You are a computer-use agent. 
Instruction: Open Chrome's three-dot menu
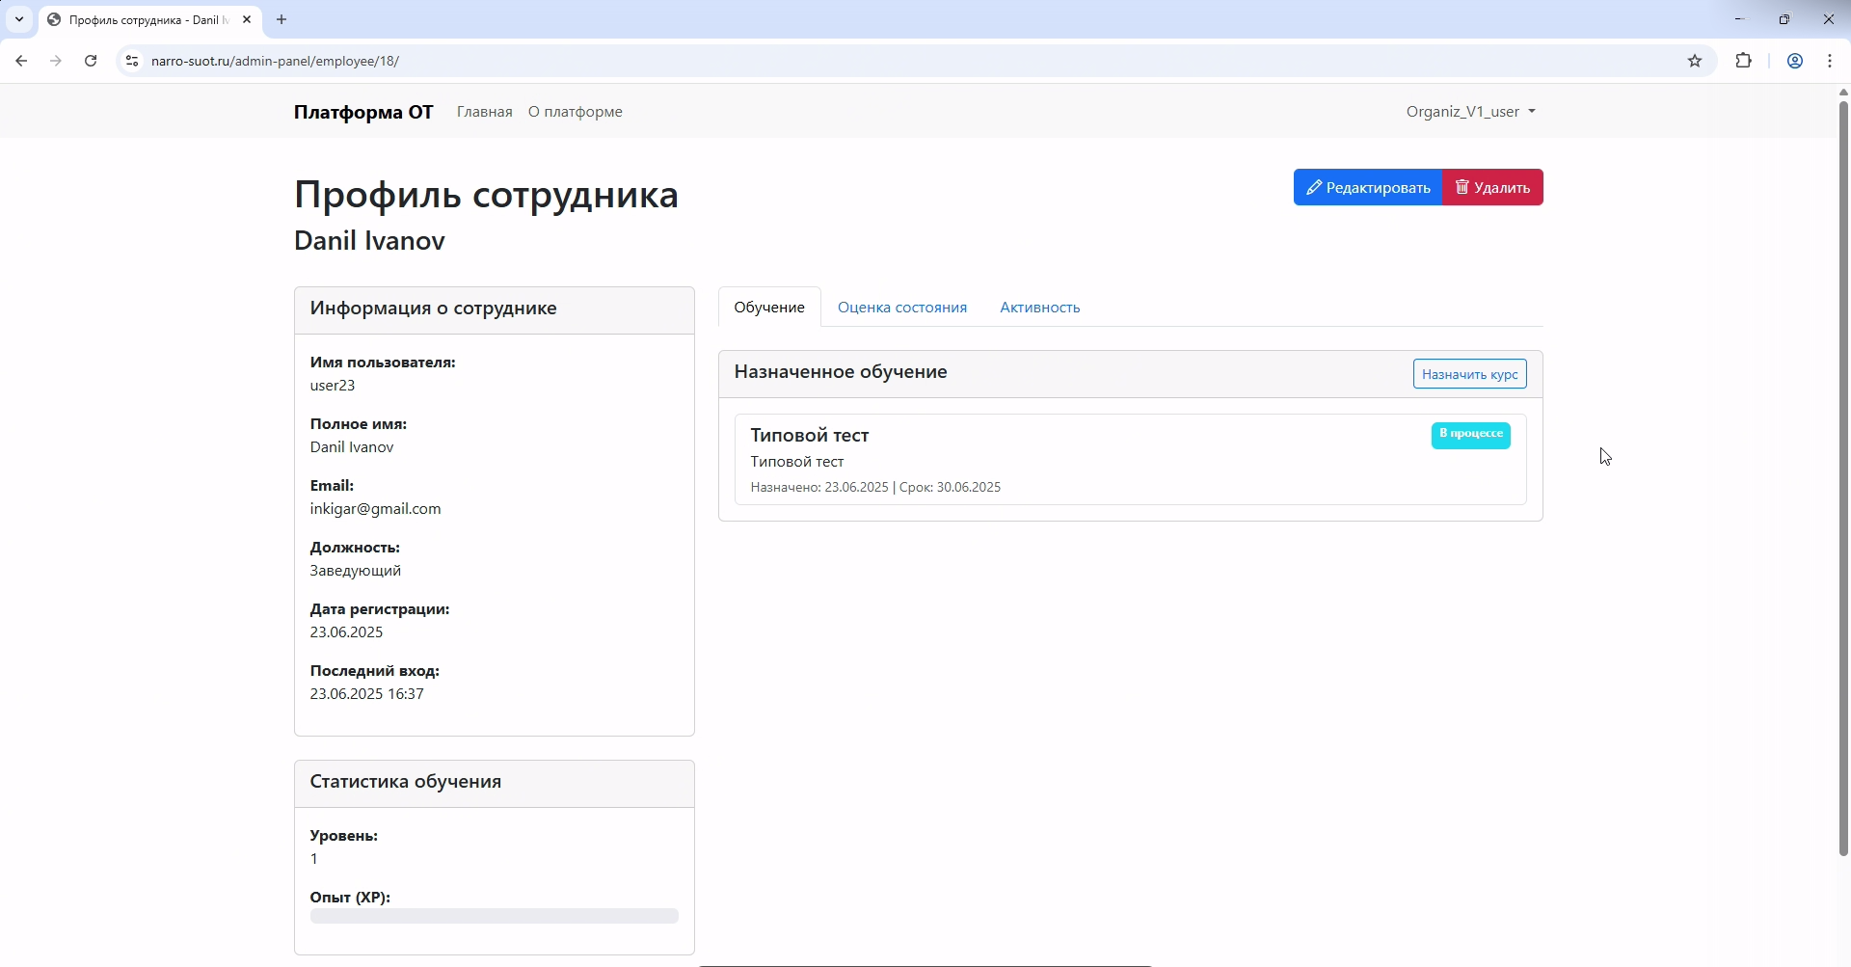[x=1830, y=61]
